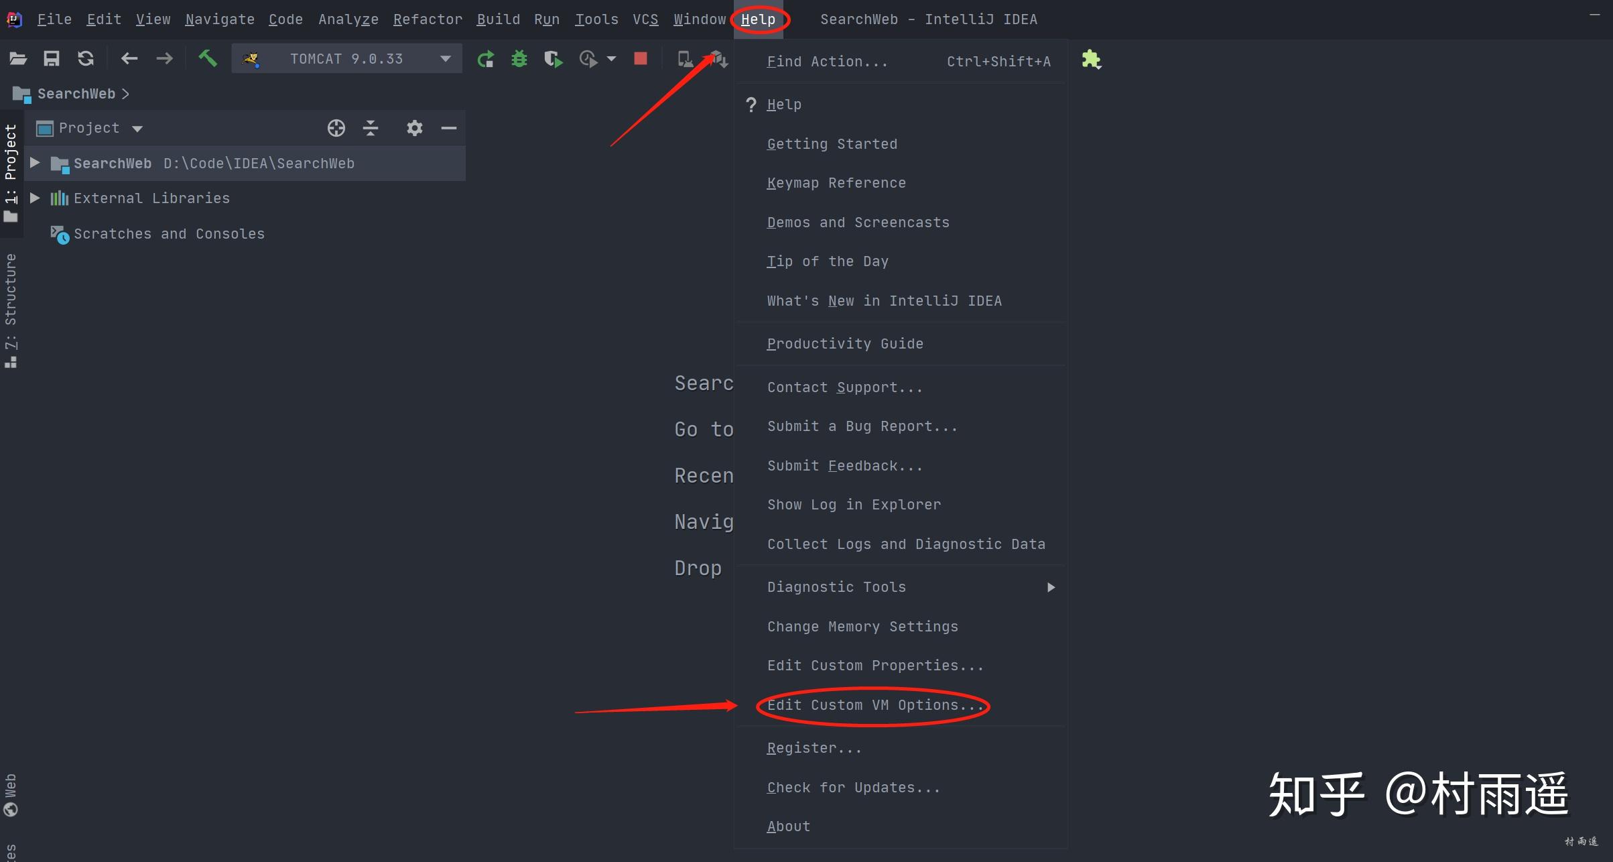This screenshot has width=1613, height=862.
Task: Synchronize files with the refresh icon
Action: pos(86,58)
